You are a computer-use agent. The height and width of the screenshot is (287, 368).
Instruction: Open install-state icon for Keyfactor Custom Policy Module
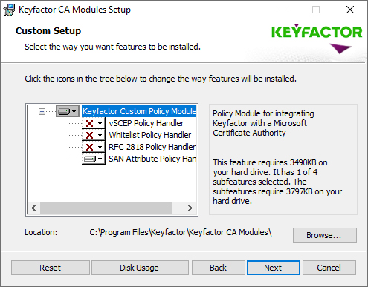pos(68,111)
